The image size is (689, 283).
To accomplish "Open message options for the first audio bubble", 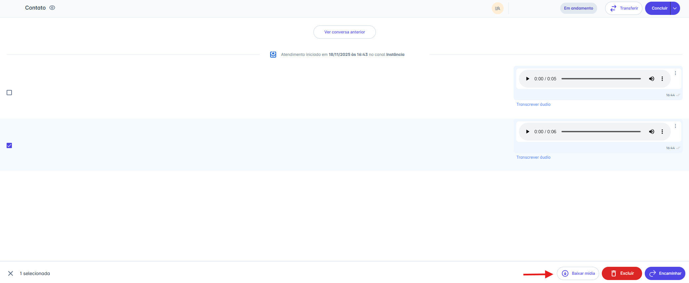I will [x=675, y=73].
